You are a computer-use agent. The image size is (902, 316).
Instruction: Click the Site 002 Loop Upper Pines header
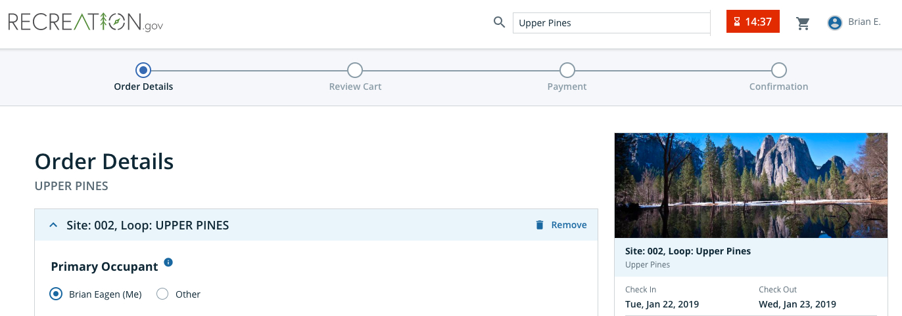(x=148, y=226)
